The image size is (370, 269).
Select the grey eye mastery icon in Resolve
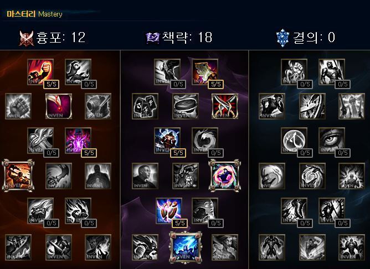click(x=332, y=141)
